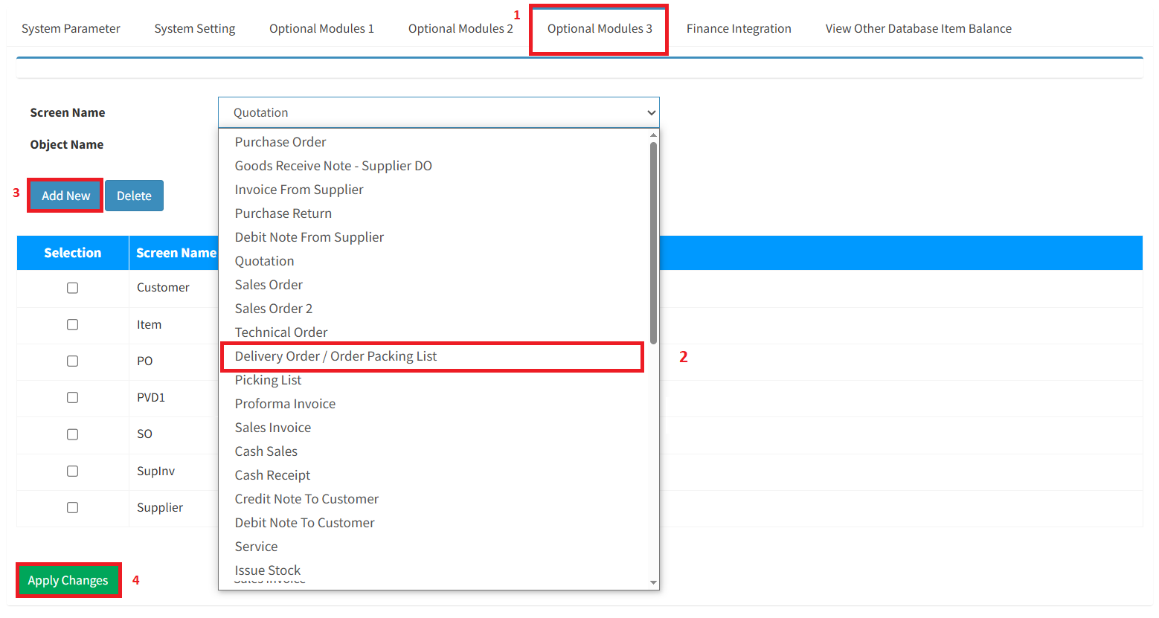This screenshot has height=618, width=1159.
Task: Select Delivery Order / Order Packing List option
Action: click(335, 356)
